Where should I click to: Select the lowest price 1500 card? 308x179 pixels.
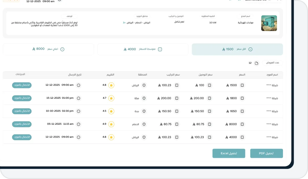[237, 49]
